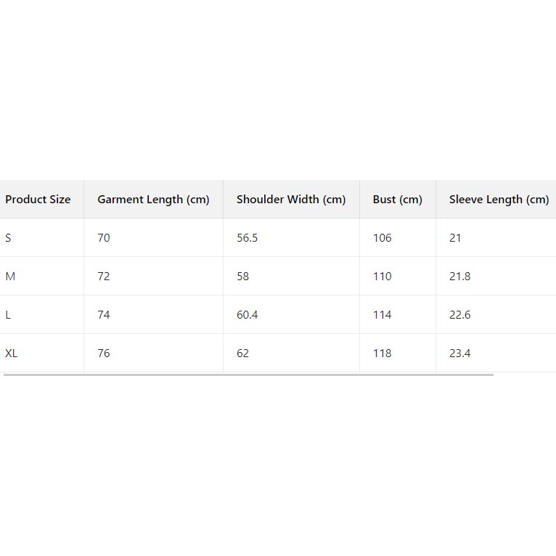Viewport: 556px width, 556px height.
Task: Select the sleeve length value 23.4
Action: 459,353
